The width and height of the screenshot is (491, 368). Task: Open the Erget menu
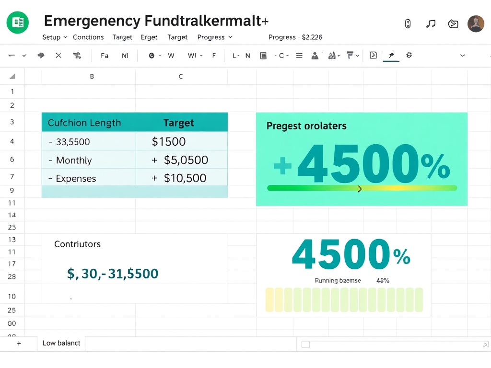pyautogui.click(x=149, y=37)
